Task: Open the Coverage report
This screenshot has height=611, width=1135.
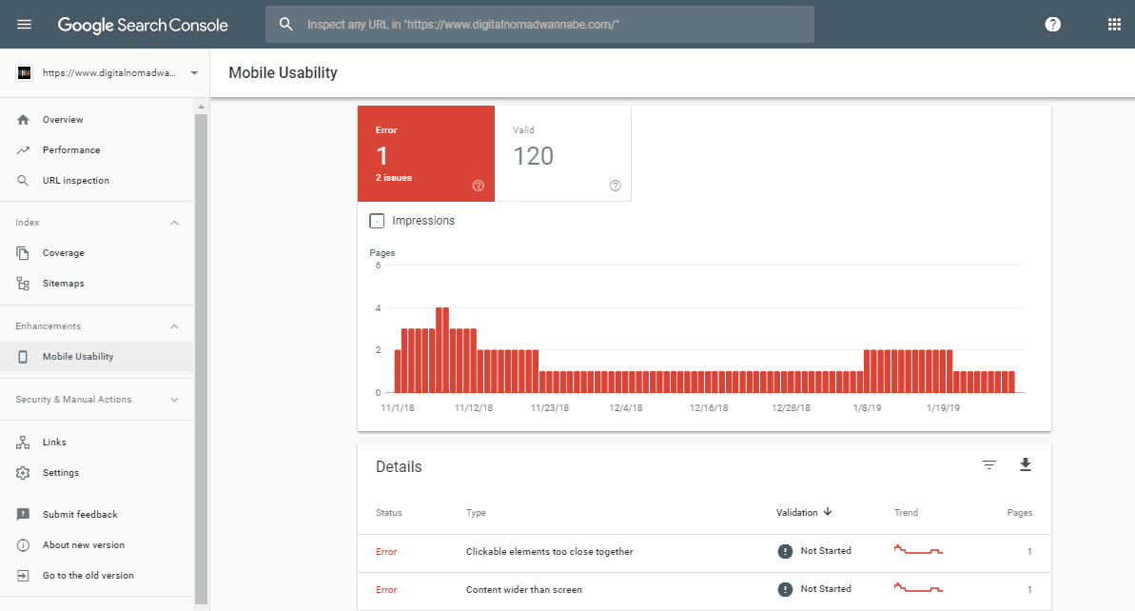Action: [63, 253]
